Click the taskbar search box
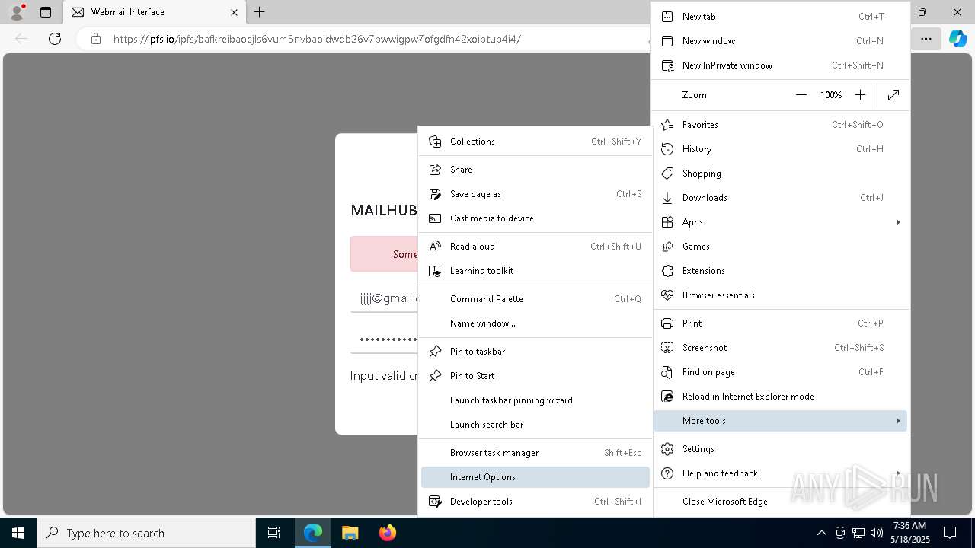Image resolution: width=975 pixels, height=548 pixels. [x=146, y=533]
